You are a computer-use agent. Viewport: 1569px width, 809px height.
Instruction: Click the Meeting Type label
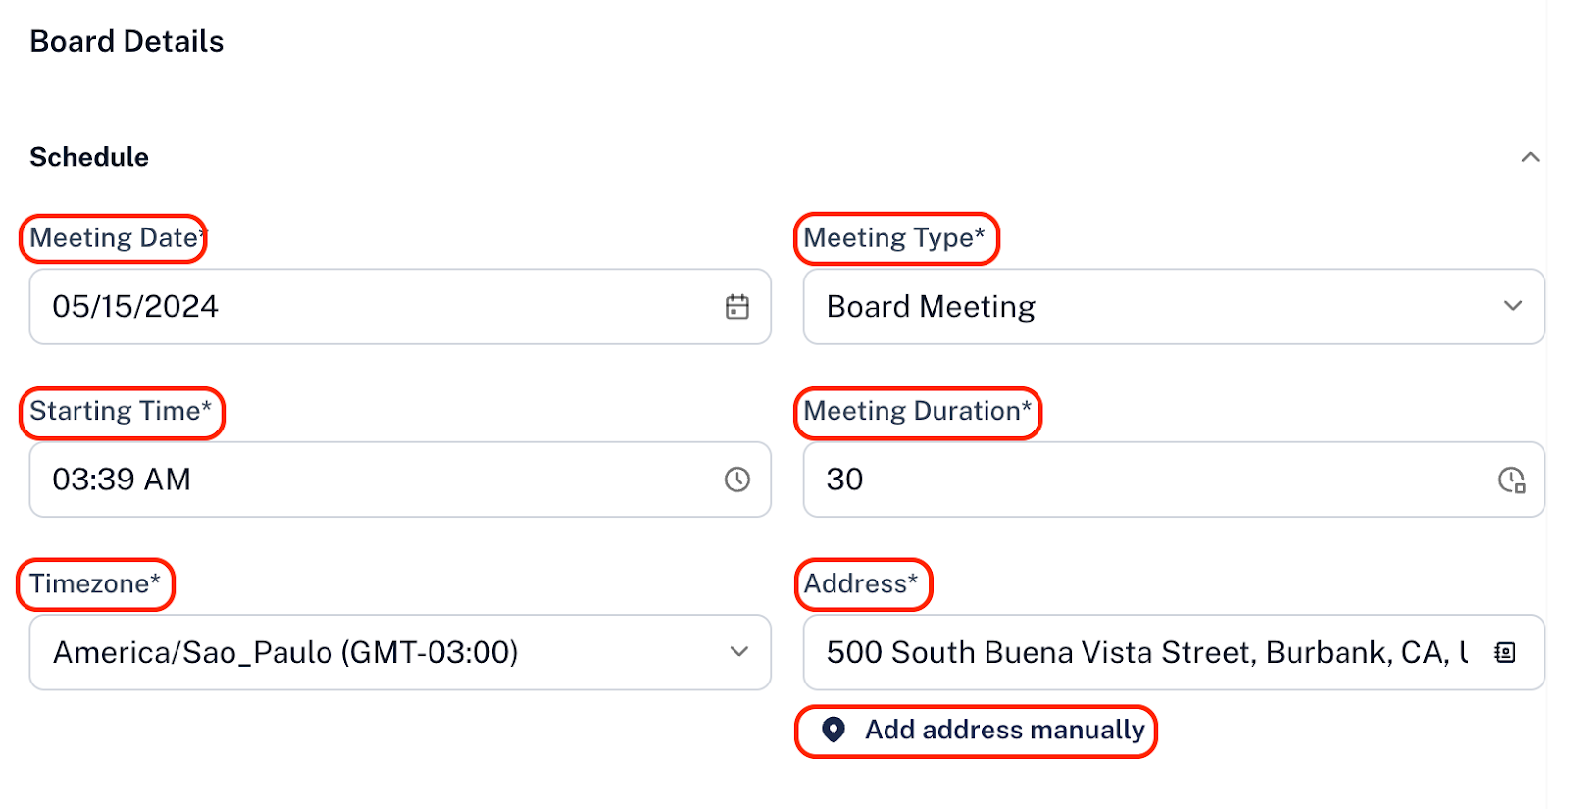894,238
